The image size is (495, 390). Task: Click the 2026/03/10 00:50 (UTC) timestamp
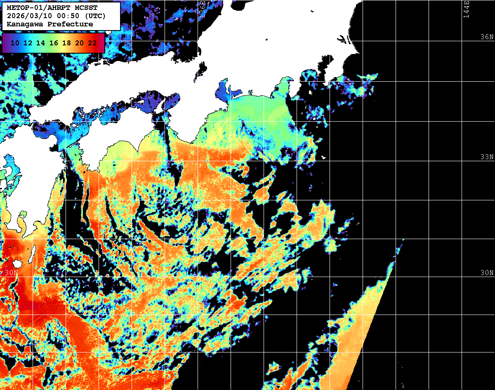(x=57, y=16)
